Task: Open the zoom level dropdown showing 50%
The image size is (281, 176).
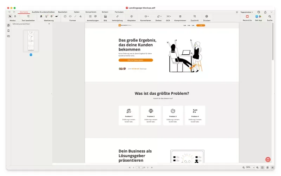Action: pyautogui.click(x=250, y=168)
